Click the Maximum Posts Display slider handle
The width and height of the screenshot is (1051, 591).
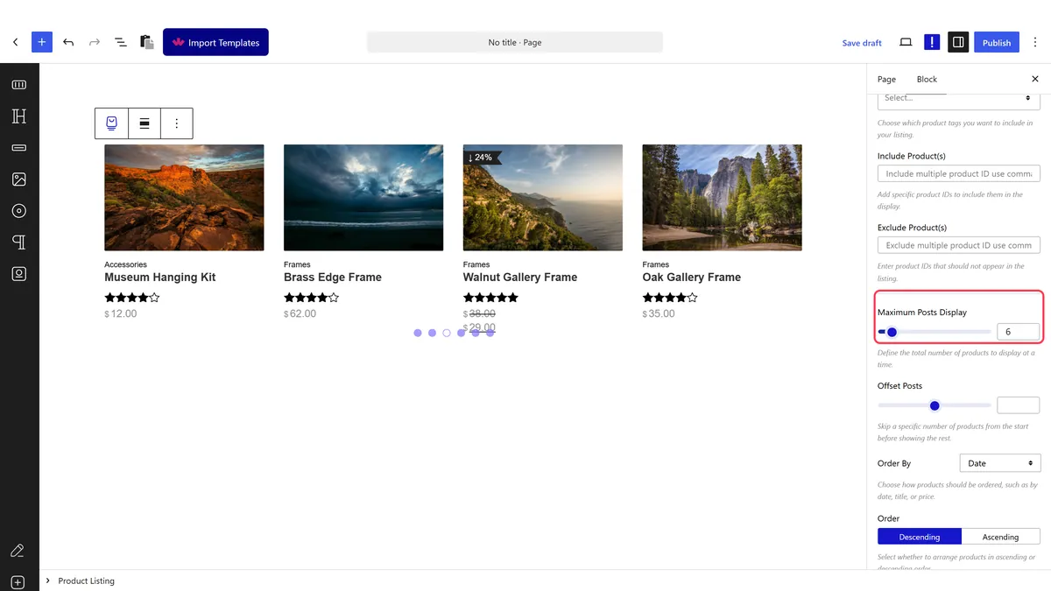point(892,332)
